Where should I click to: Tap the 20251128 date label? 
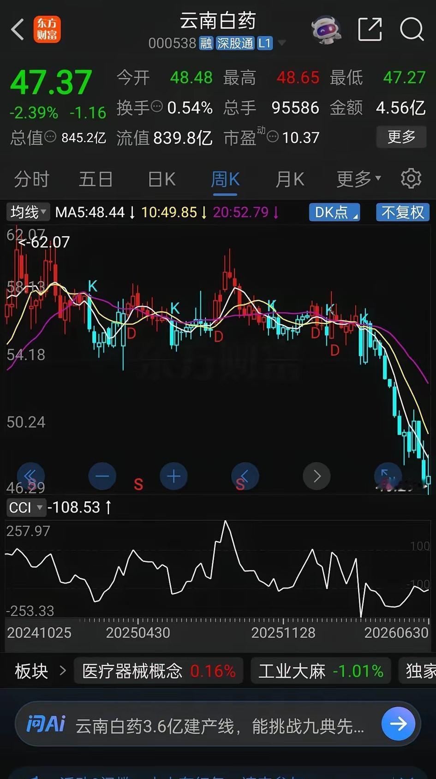(283, 632)
